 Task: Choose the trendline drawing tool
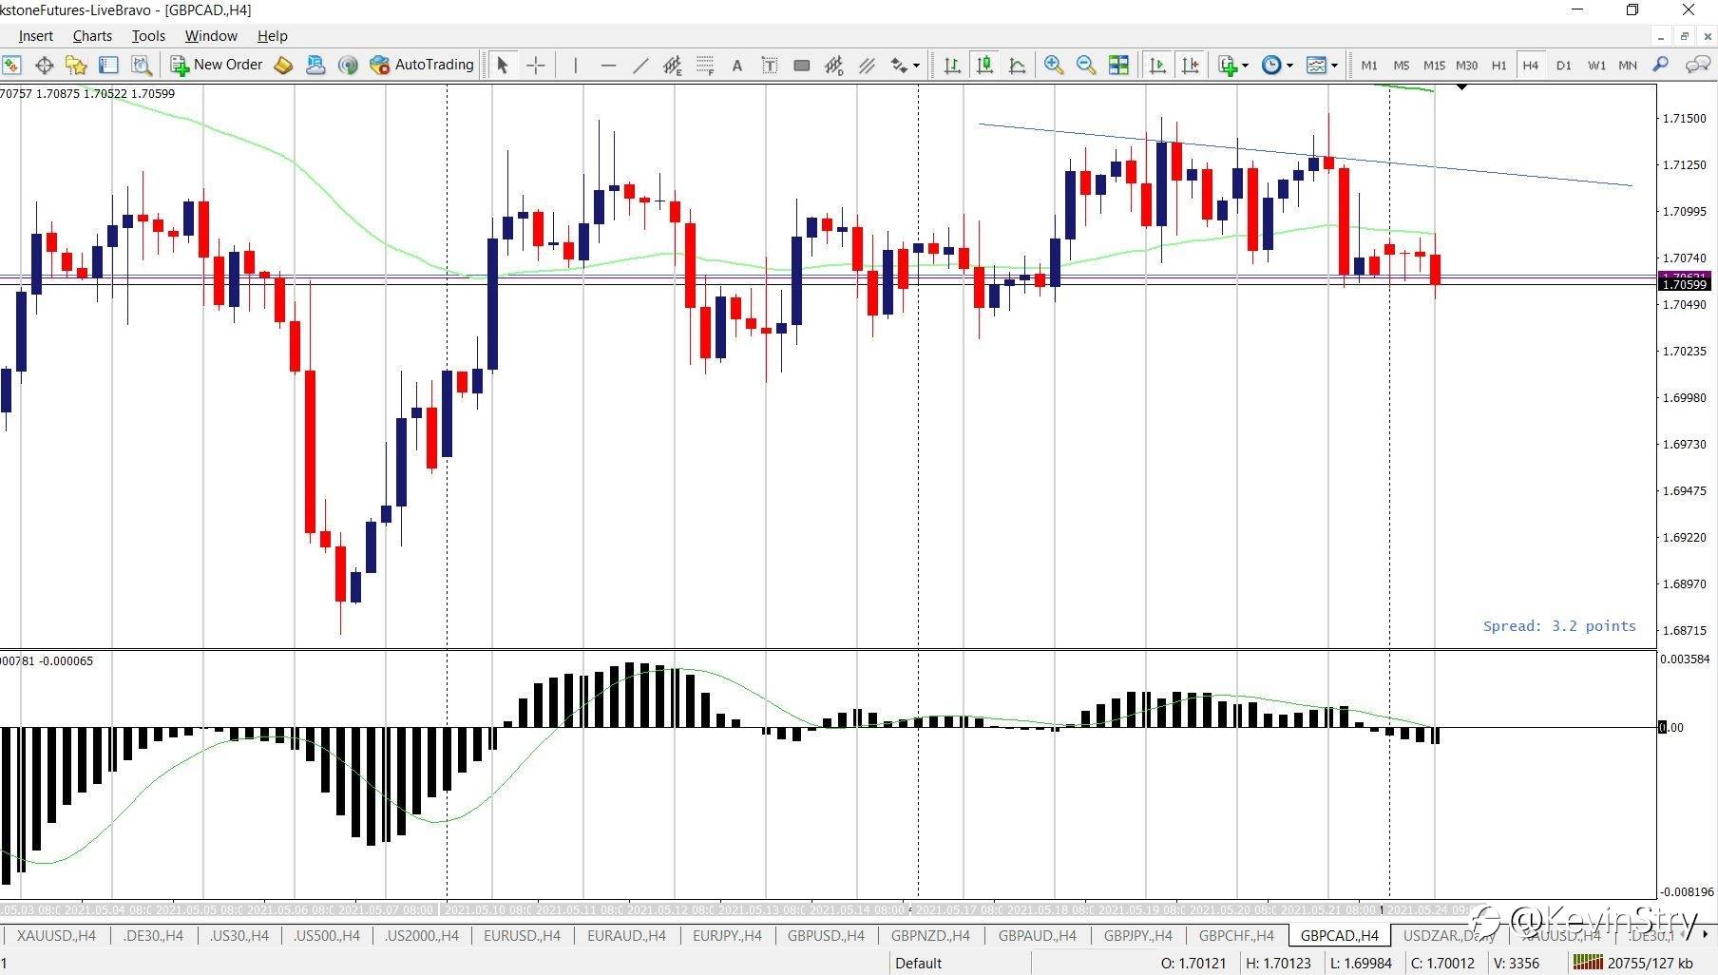(x=640, y=65)
